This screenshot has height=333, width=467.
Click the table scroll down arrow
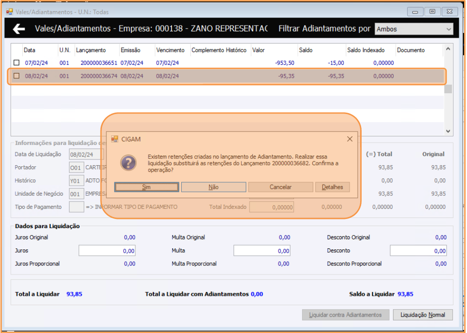[448, 131]
